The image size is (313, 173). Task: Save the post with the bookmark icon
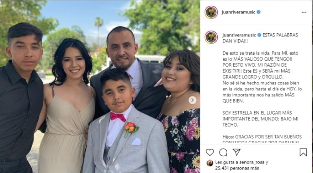(x=303, y=152)
